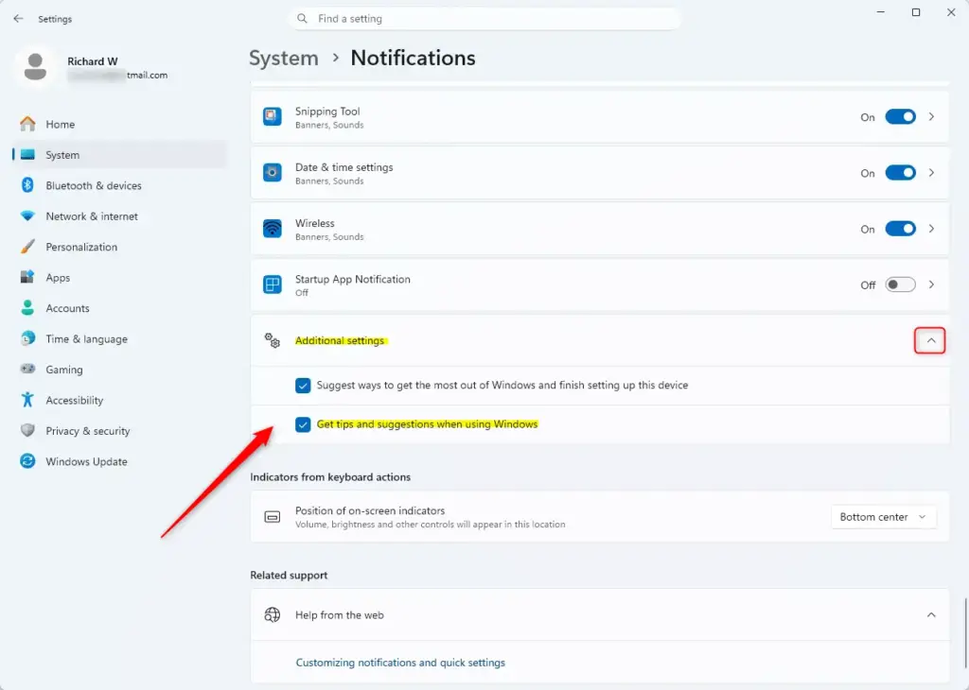
Task: Click the vertical scrollbar thumb
Action: tap(965, 633)
